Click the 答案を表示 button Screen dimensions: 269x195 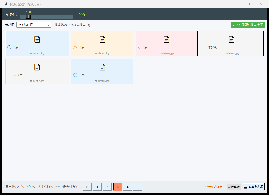pos(254,187)
